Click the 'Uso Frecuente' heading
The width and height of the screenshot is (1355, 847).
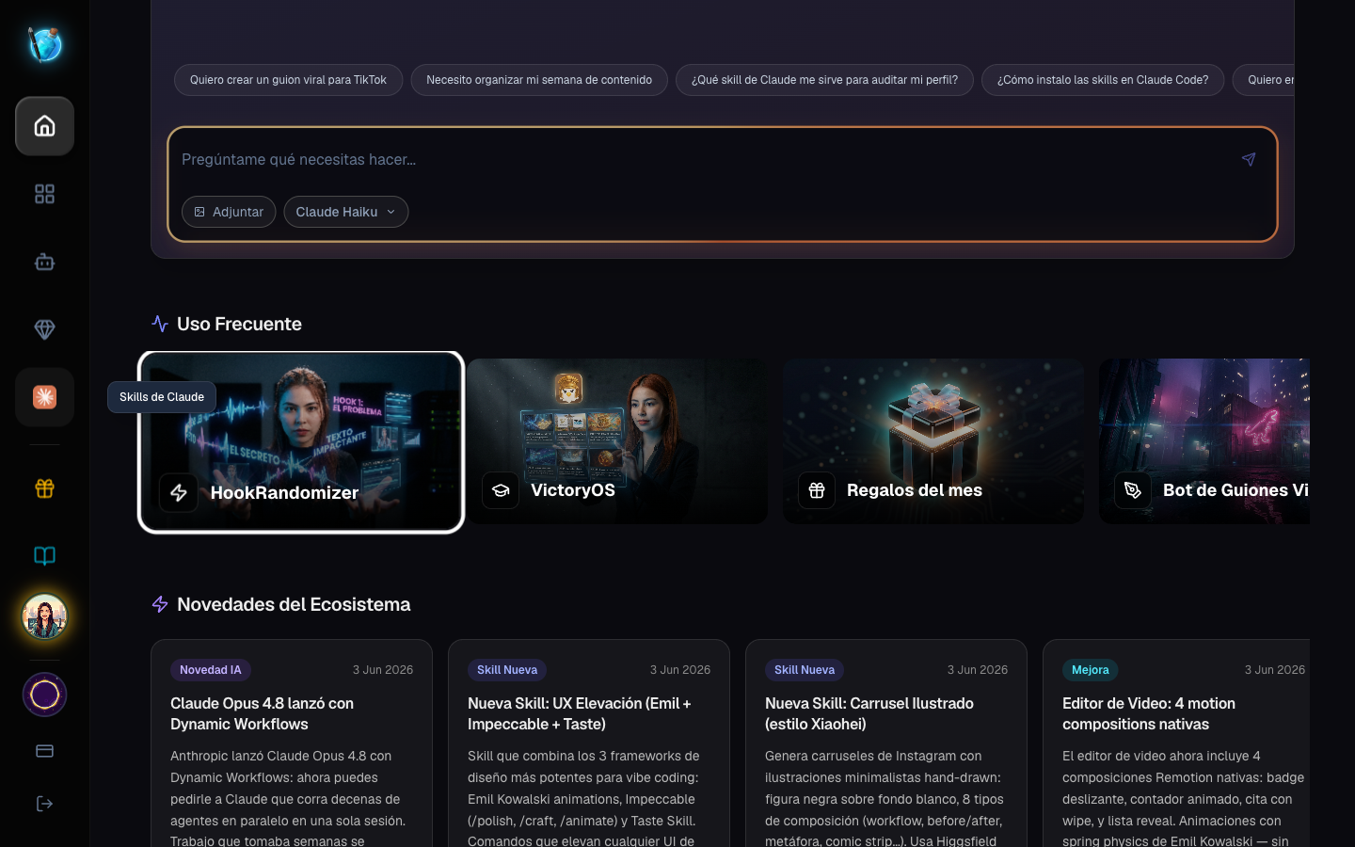click(239, 324)
